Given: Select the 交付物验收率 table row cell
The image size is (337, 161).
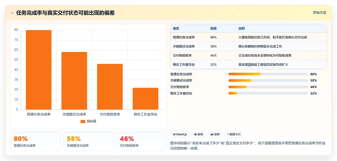Looking at the screenshot, I should pyautogui.click(x=182, y=56).
